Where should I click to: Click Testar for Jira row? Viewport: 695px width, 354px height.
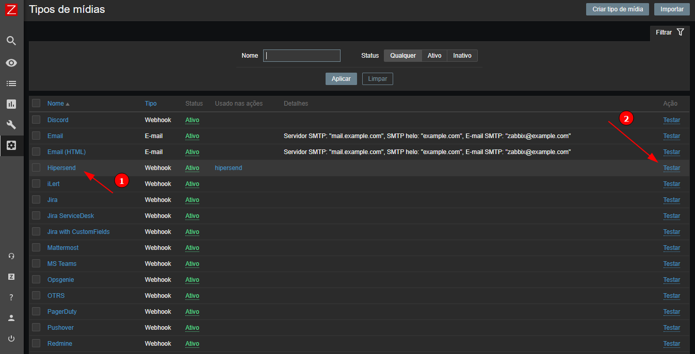(672, 200)
